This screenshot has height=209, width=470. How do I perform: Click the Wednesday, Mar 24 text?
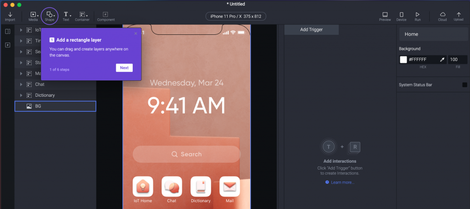click(186, 82)
